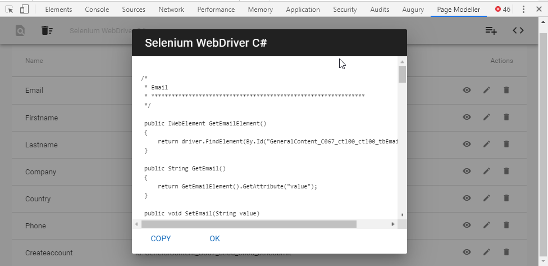Click the Firstname name in the list

pyautogui.click(x=42, y=118)
